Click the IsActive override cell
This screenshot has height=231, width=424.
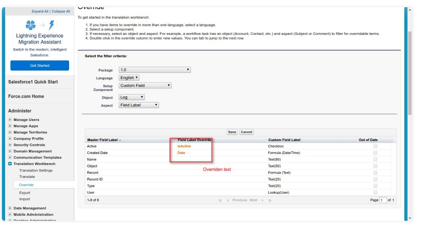click(184, 146)
